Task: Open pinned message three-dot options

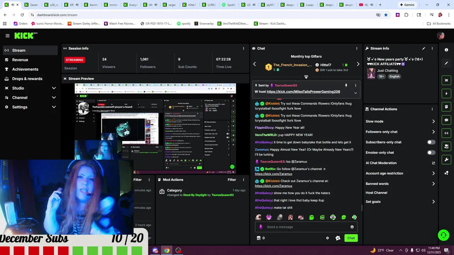Action: click(x=355, y=85)
